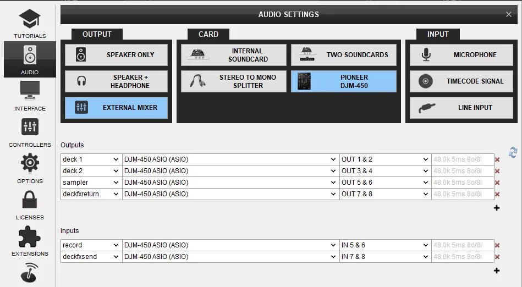The height and width of the screenshot is (287, 522).
Task: Select Stereo to Mono Splitter card
Action: 233,81
